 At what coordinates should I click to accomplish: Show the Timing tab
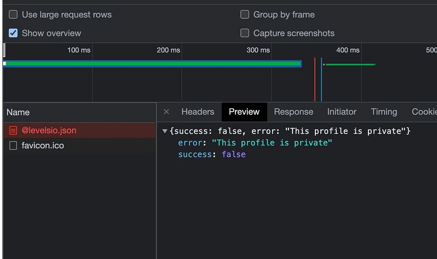[384, 112]
